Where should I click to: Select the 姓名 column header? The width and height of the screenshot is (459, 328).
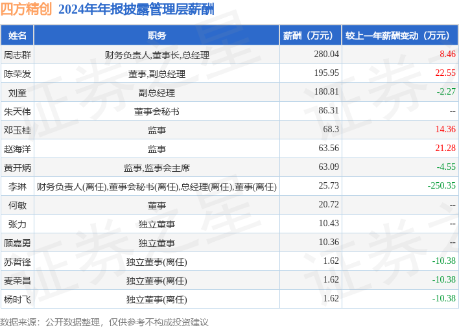tap(18, 36)
